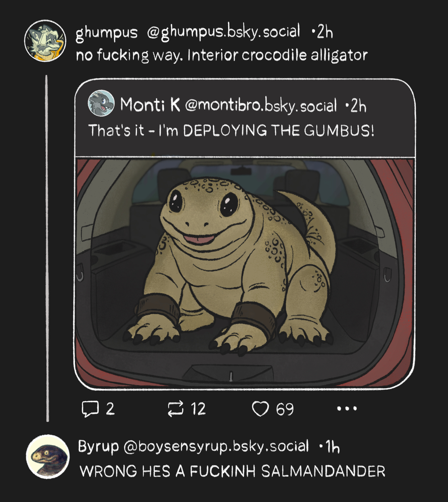Open the @ghumpus.bsky.social handle link
Screen dimensions: 448x502
tap(223, 32)
